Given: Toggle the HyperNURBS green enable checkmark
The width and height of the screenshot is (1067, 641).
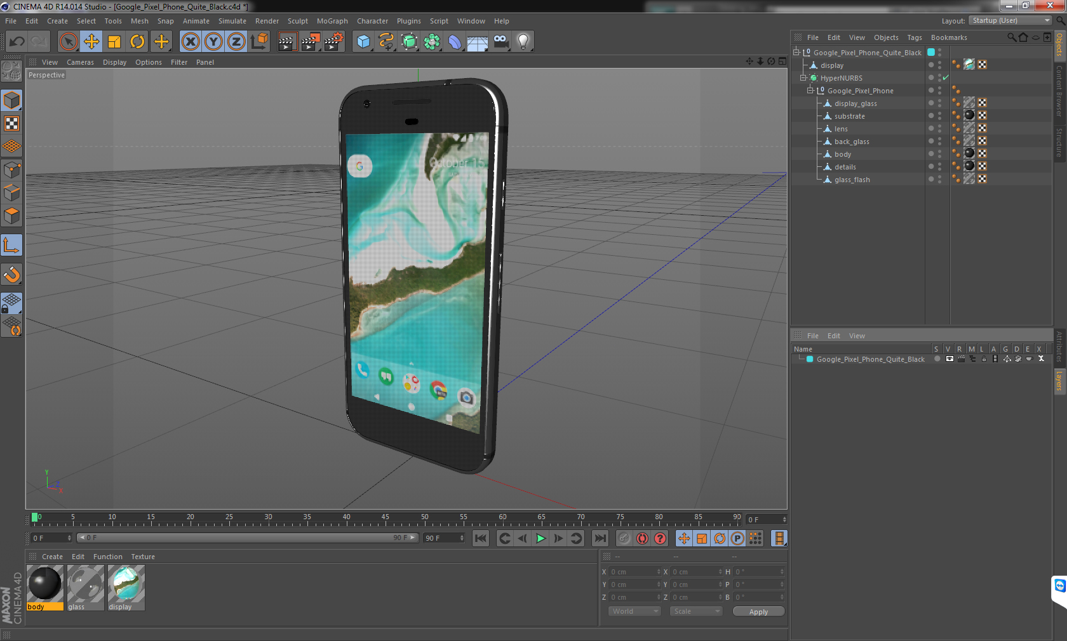Looking at the screenshot, I should [946, 78].
